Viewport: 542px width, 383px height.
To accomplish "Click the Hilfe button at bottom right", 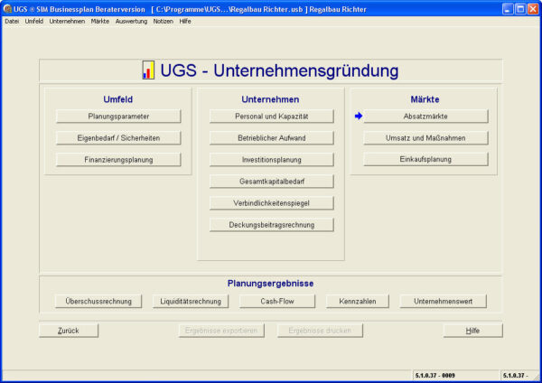I will tap(472, 331).
